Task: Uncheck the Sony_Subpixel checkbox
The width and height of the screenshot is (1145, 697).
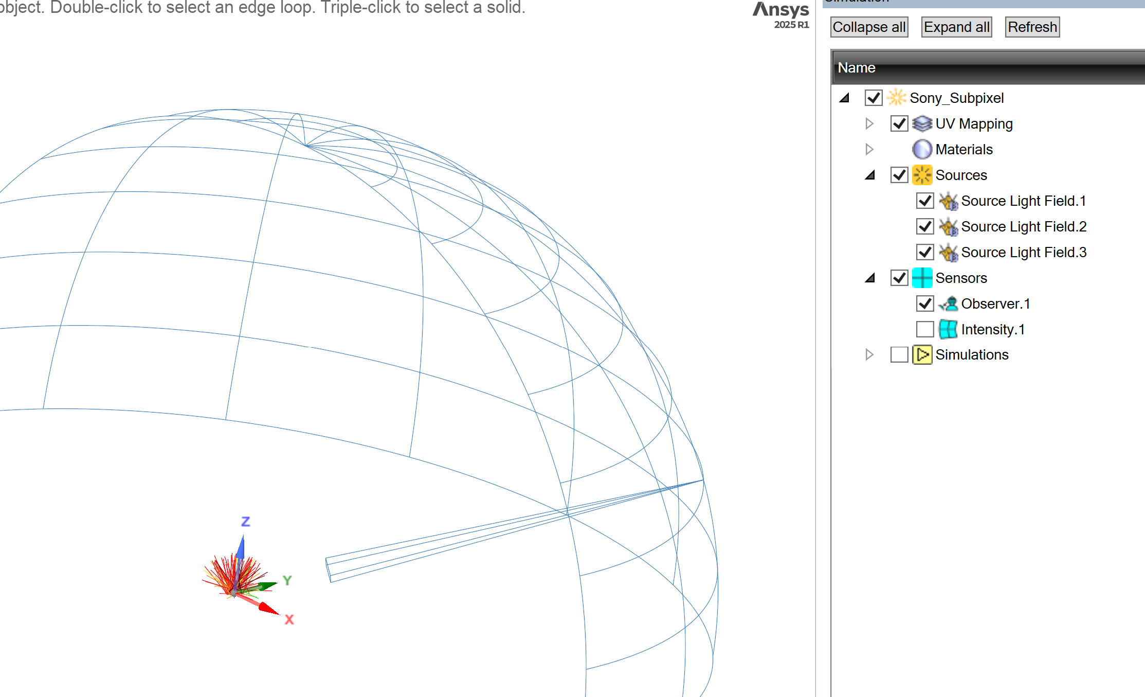Action: (x=874, y=98)
